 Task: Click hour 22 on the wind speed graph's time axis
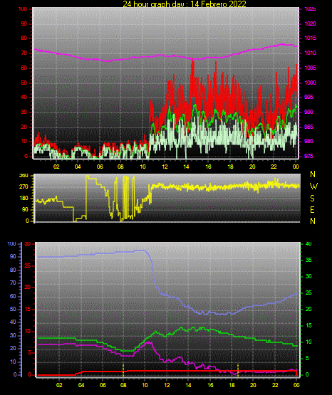click(274, 167)
